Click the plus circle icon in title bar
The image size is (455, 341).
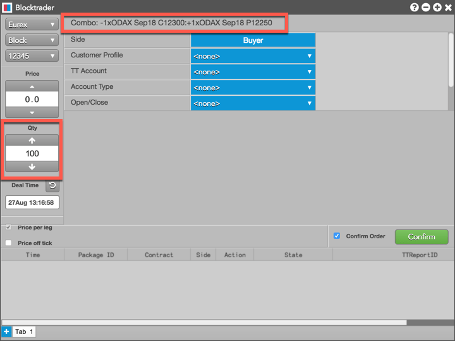pos(437,7)
